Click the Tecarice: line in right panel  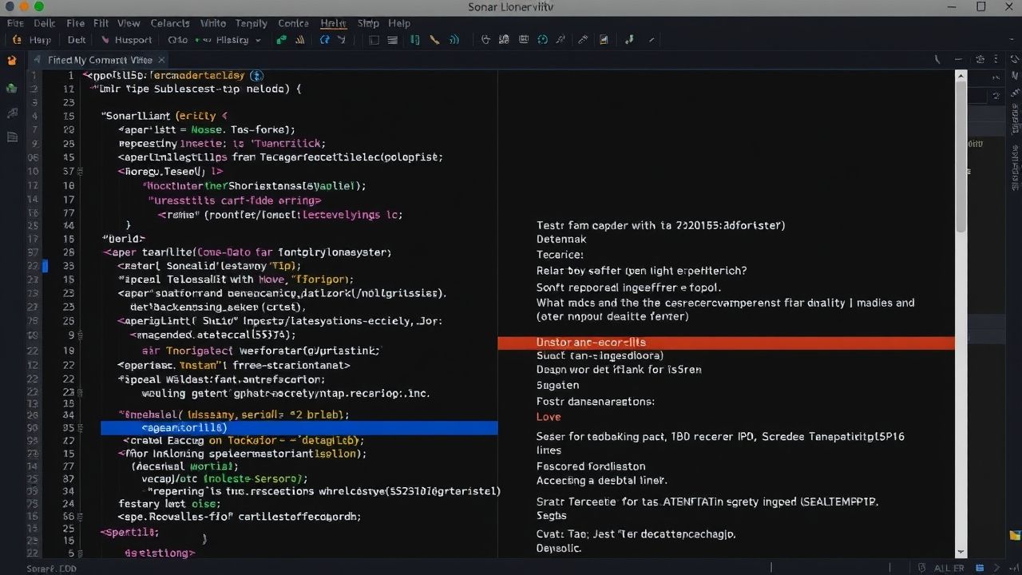[x=560, y=255]
